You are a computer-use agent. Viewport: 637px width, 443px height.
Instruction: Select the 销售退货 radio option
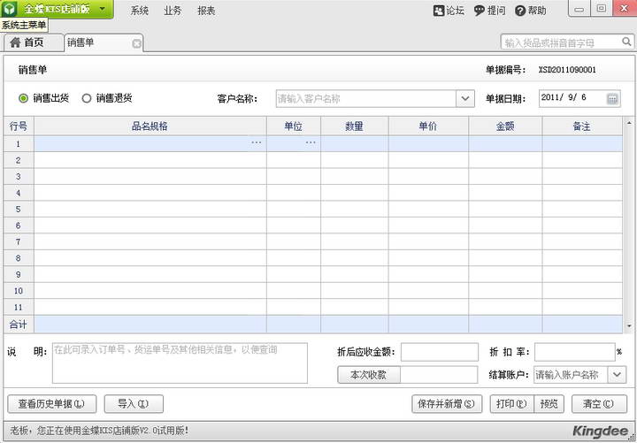[x=87, y=98]
